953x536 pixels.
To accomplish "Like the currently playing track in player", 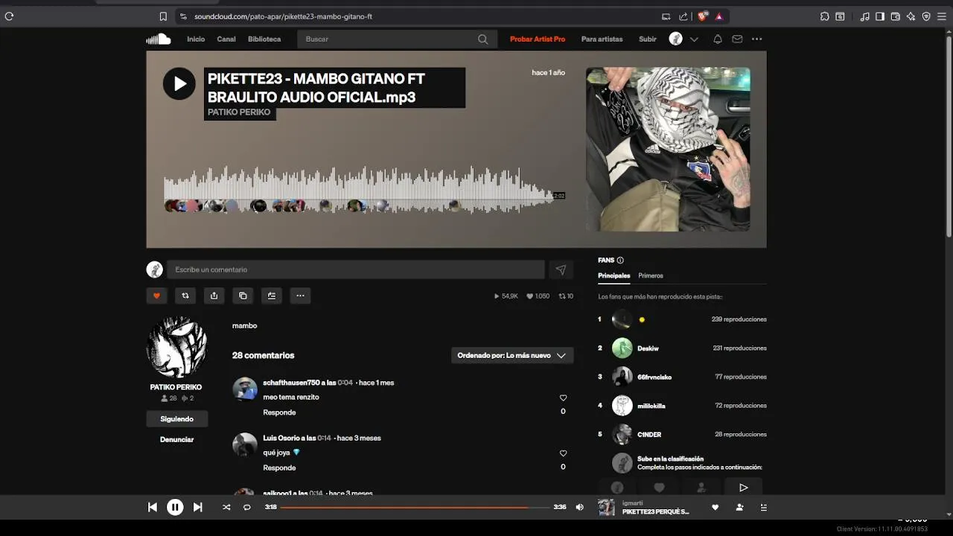I will coord(715,507).
